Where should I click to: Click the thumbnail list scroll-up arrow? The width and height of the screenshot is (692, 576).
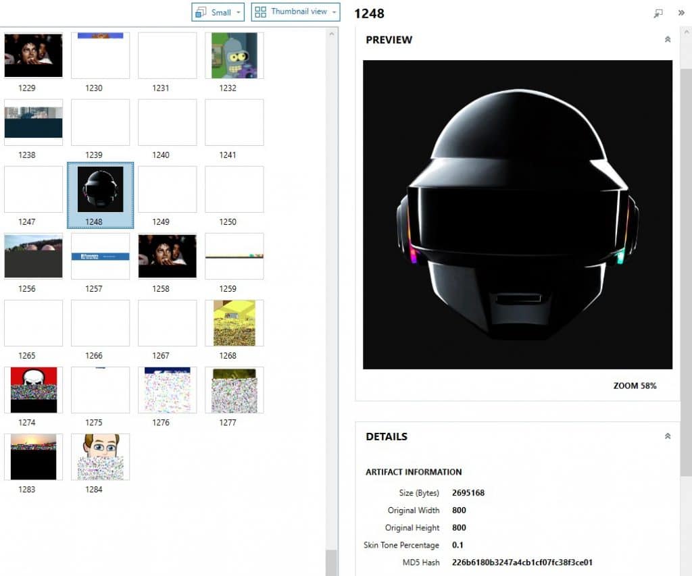pyautogui.click(x=331, y=34)
